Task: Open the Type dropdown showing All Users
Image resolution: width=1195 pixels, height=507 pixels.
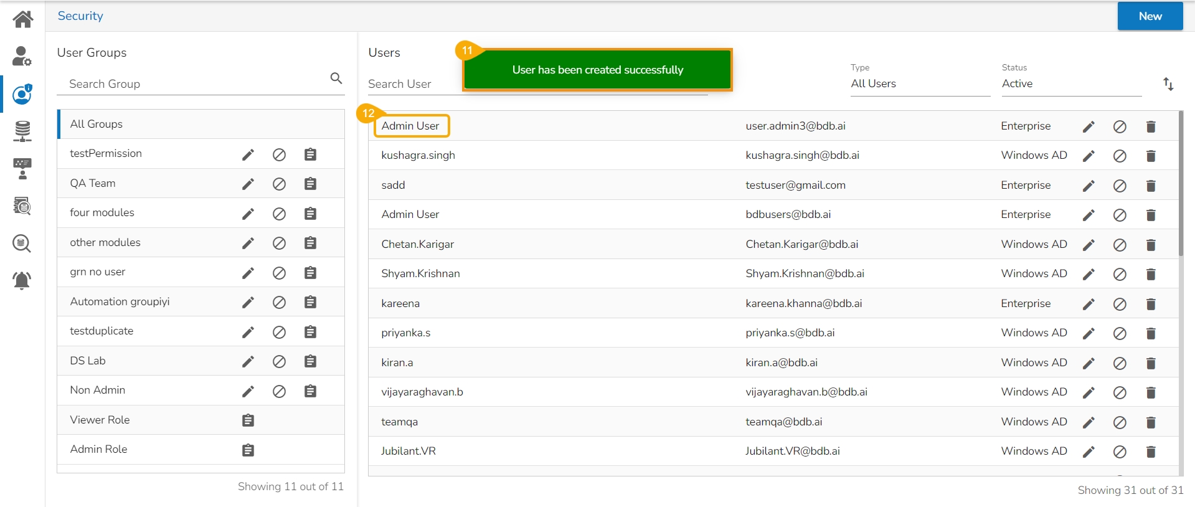Action: click(920, 84)
